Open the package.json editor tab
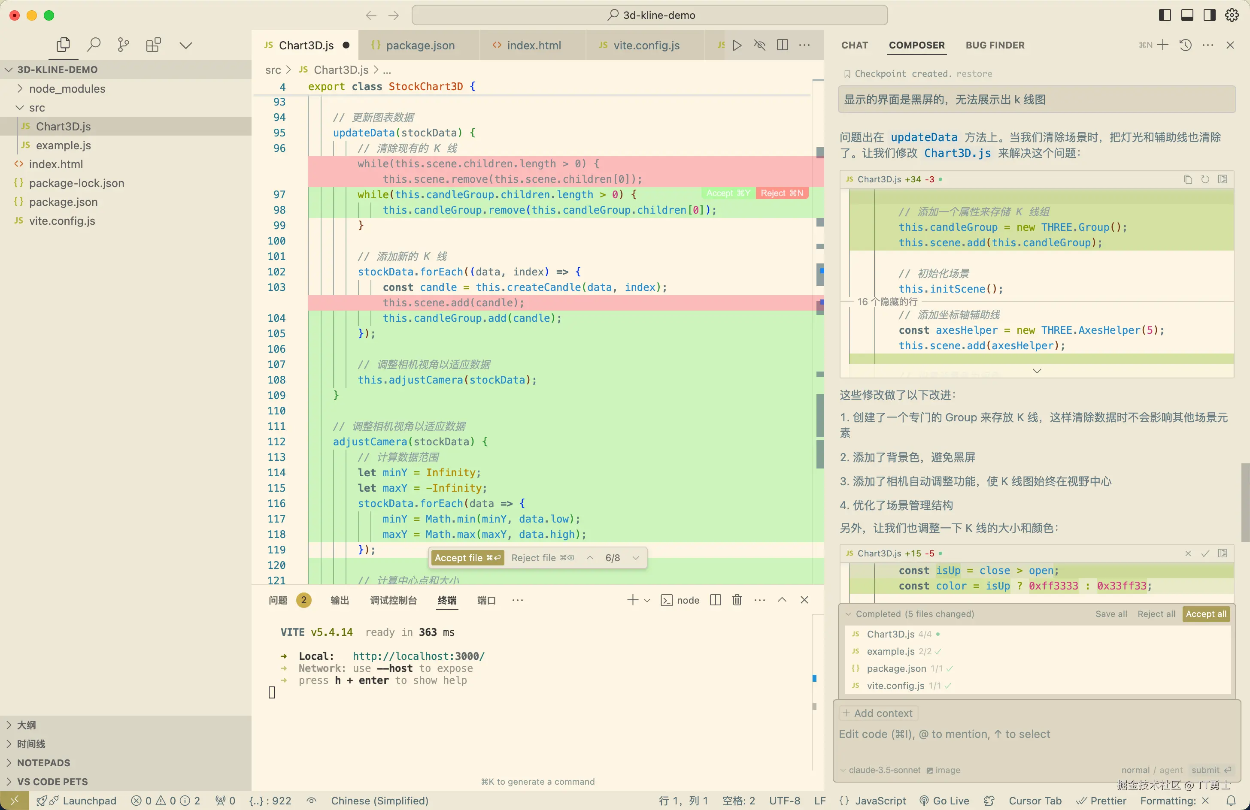 (x=420, y=45)
